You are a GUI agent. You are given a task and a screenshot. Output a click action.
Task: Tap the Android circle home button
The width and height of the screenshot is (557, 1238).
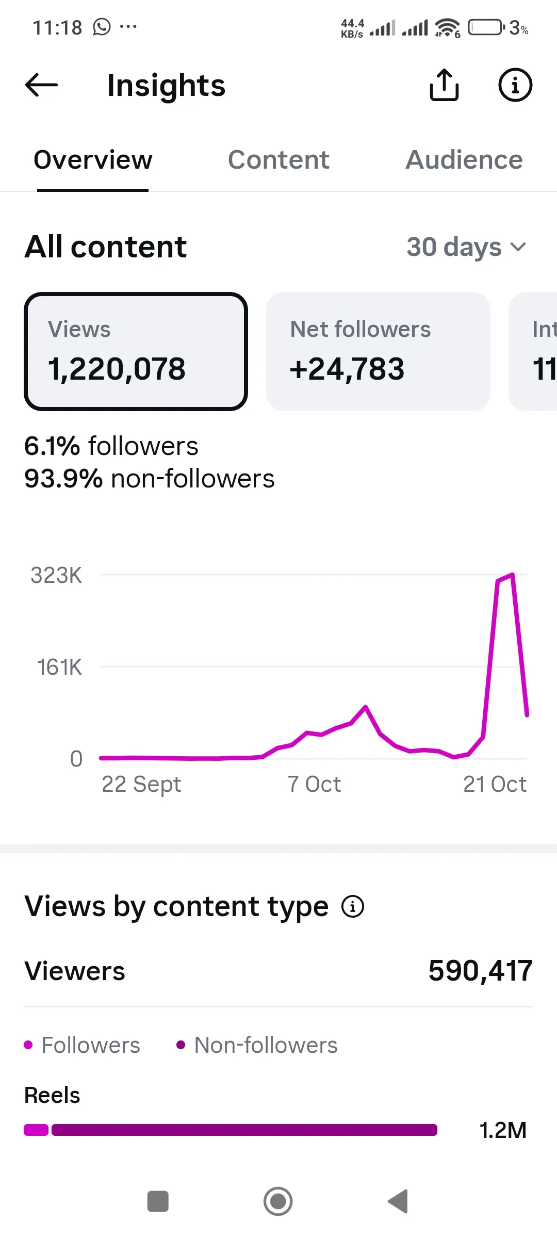coord(278,1201)
